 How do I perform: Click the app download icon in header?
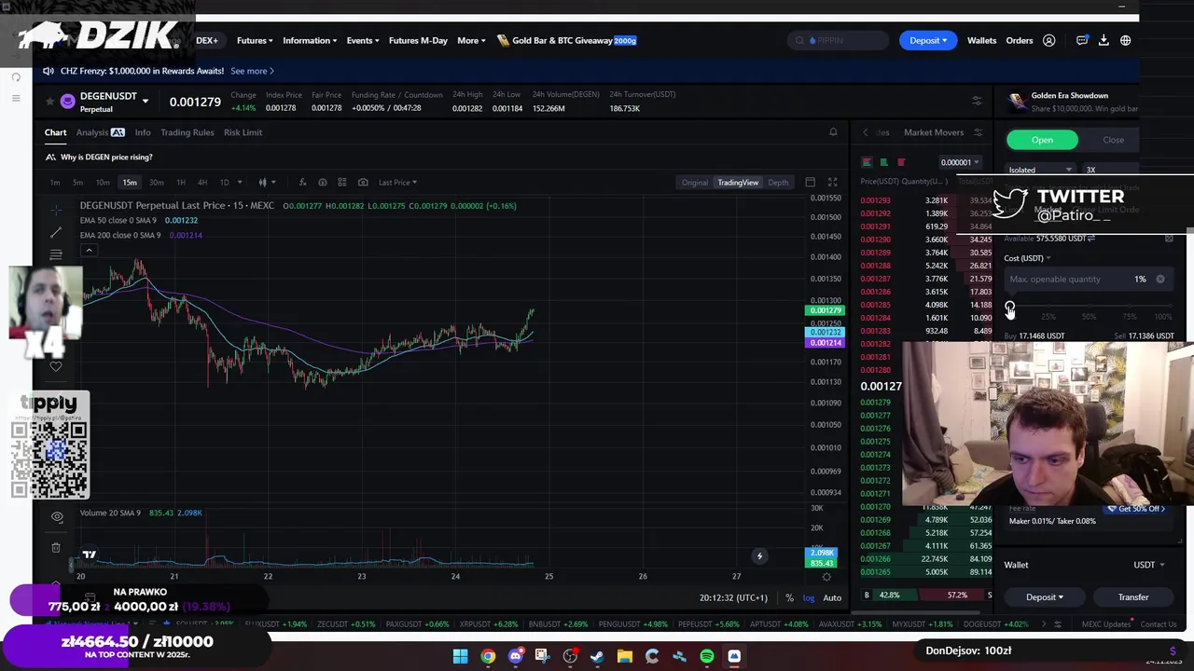(1104, 41)
